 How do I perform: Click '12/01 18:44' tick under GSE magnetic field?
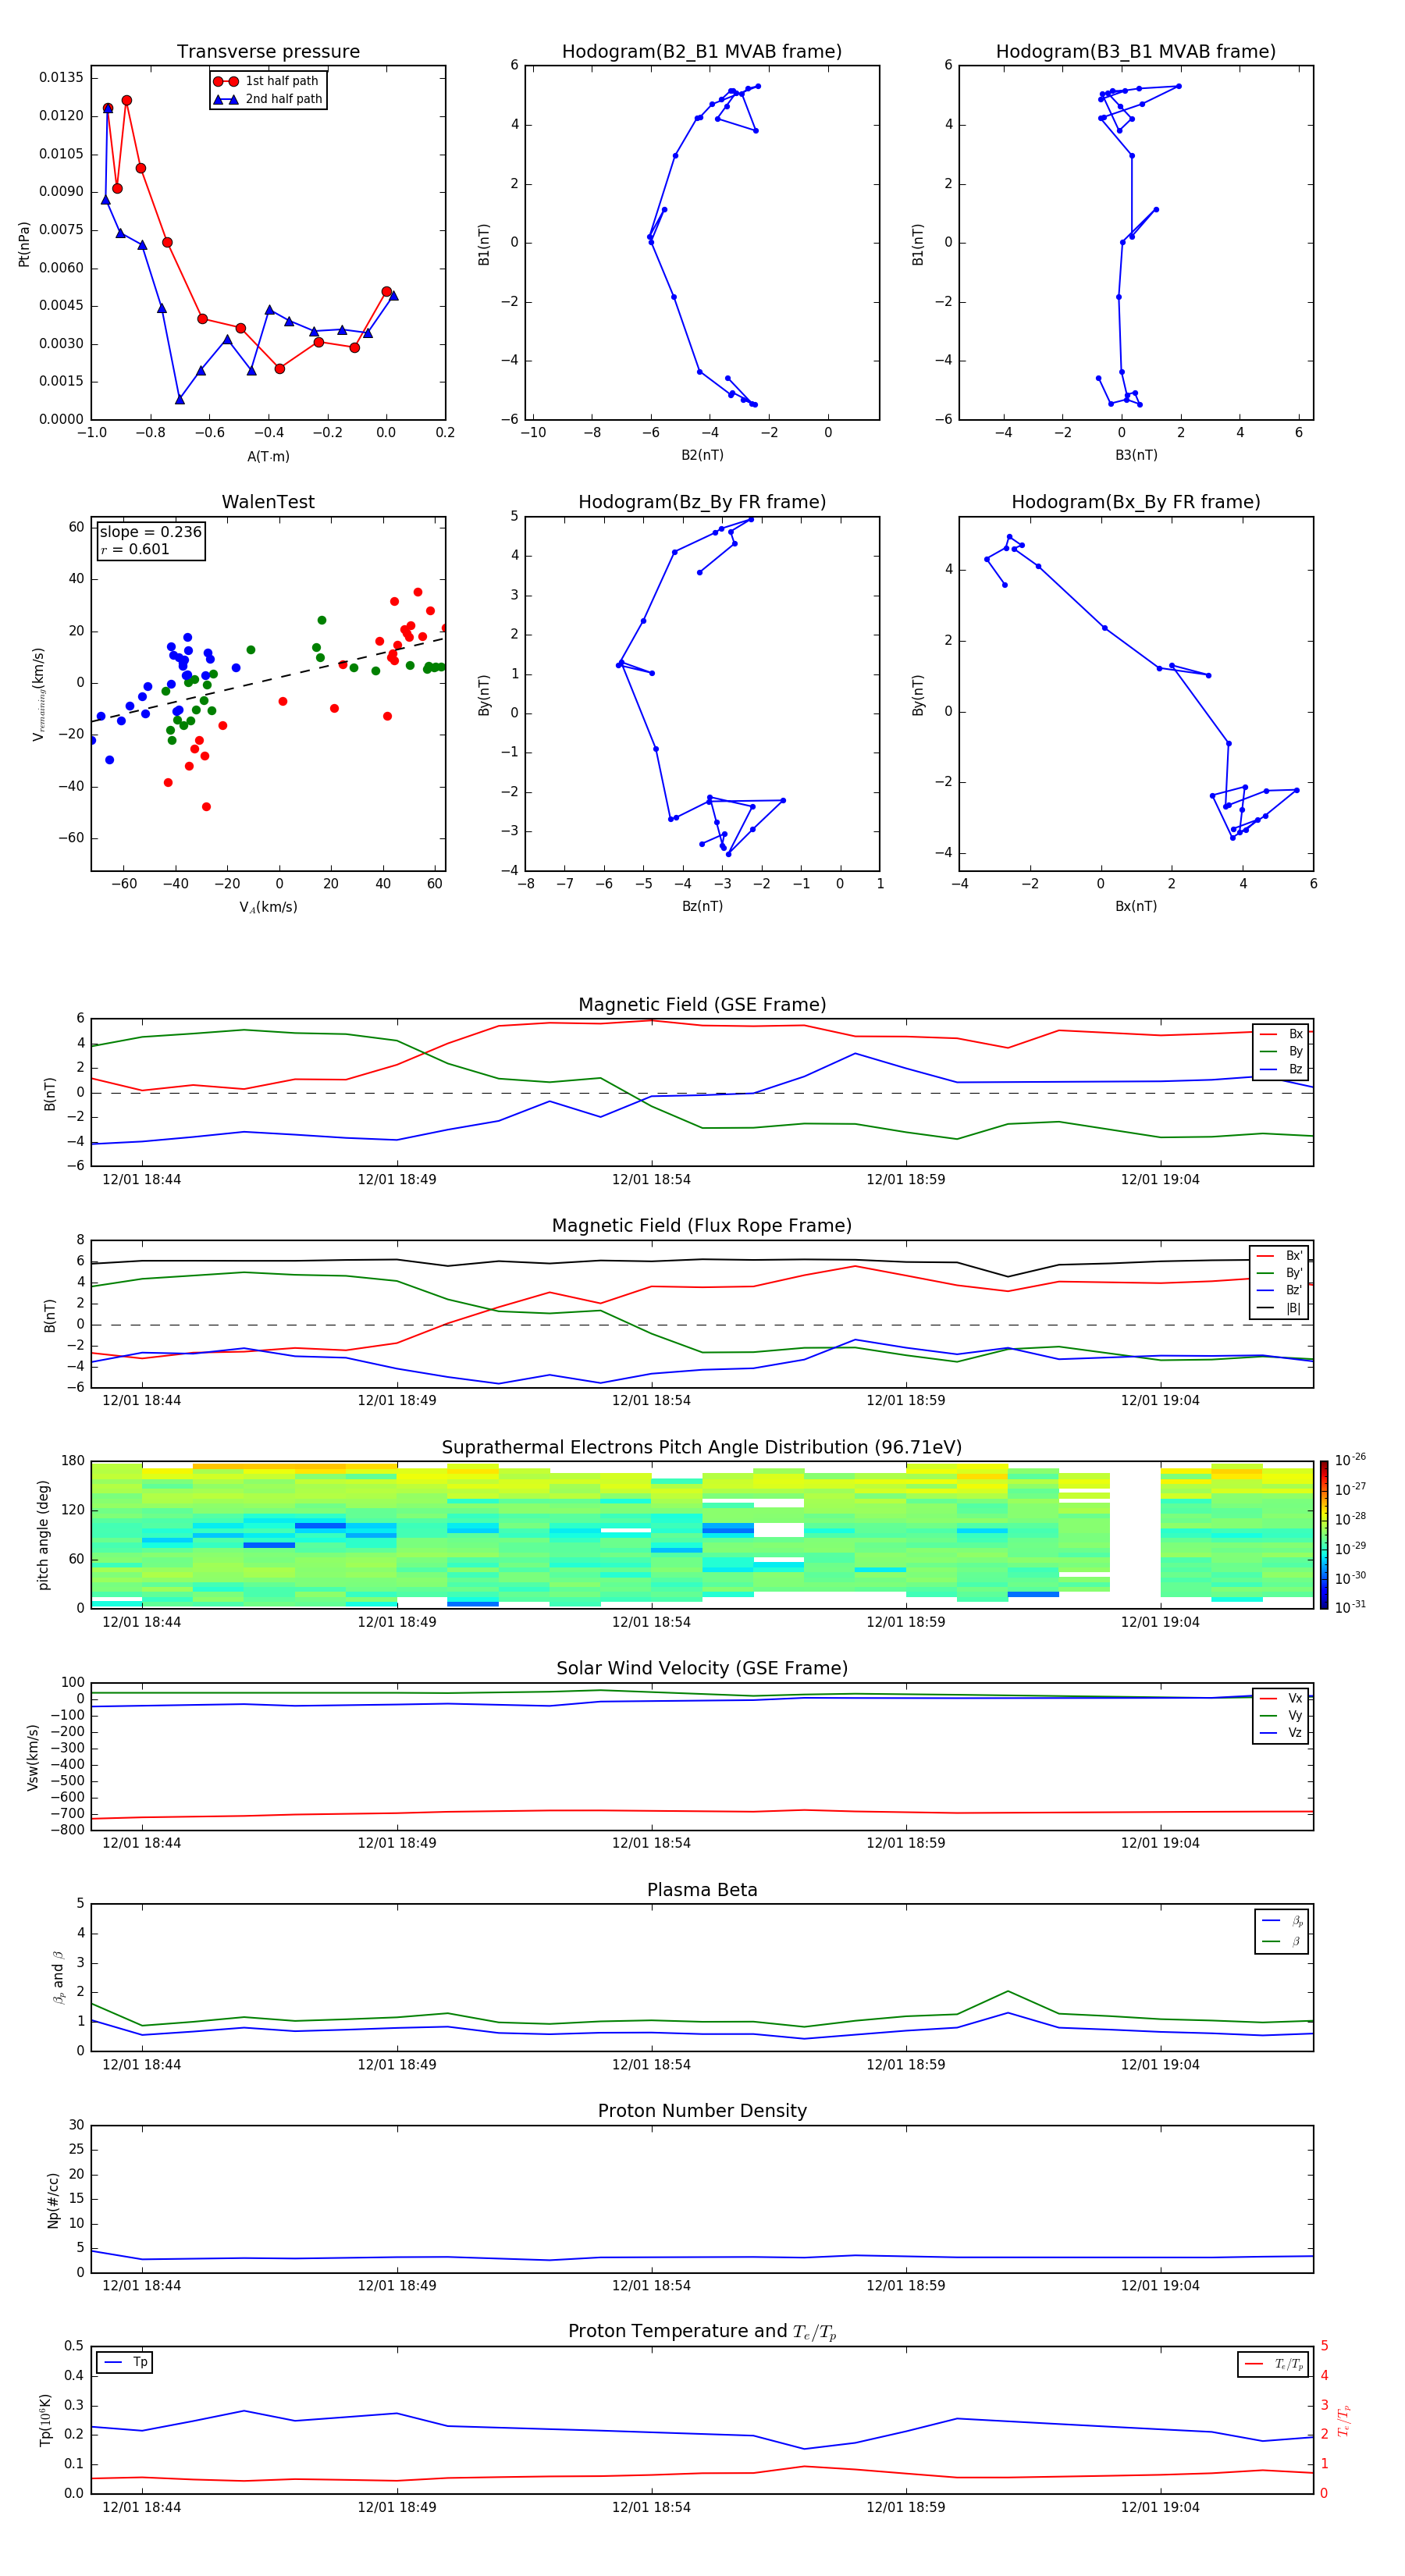[142, 1180]
